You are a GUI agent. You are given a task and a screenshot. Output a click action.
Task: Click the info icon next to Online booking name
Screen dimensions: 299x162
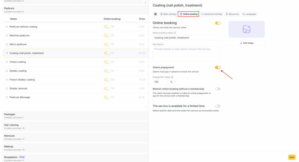pos(175,33)
